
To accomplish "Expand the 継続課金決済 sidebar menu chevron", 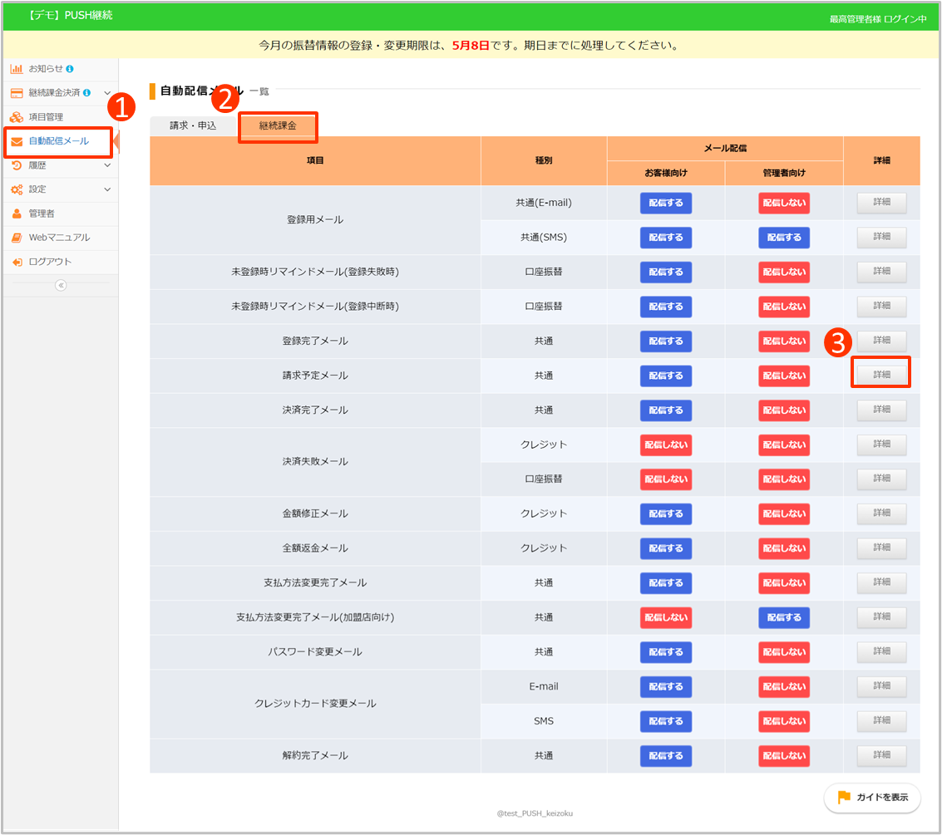I will 107,93.
